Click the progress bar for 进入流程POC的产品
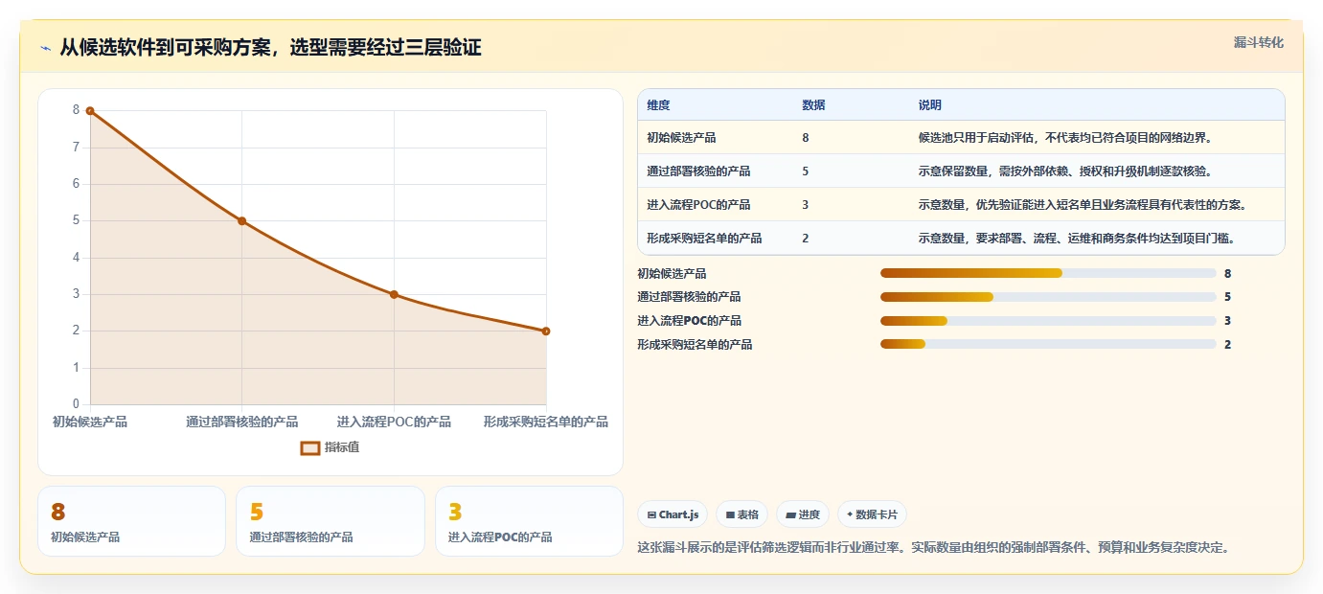This screenshot has width=1323, height=594. click(x=1048, y=321)
